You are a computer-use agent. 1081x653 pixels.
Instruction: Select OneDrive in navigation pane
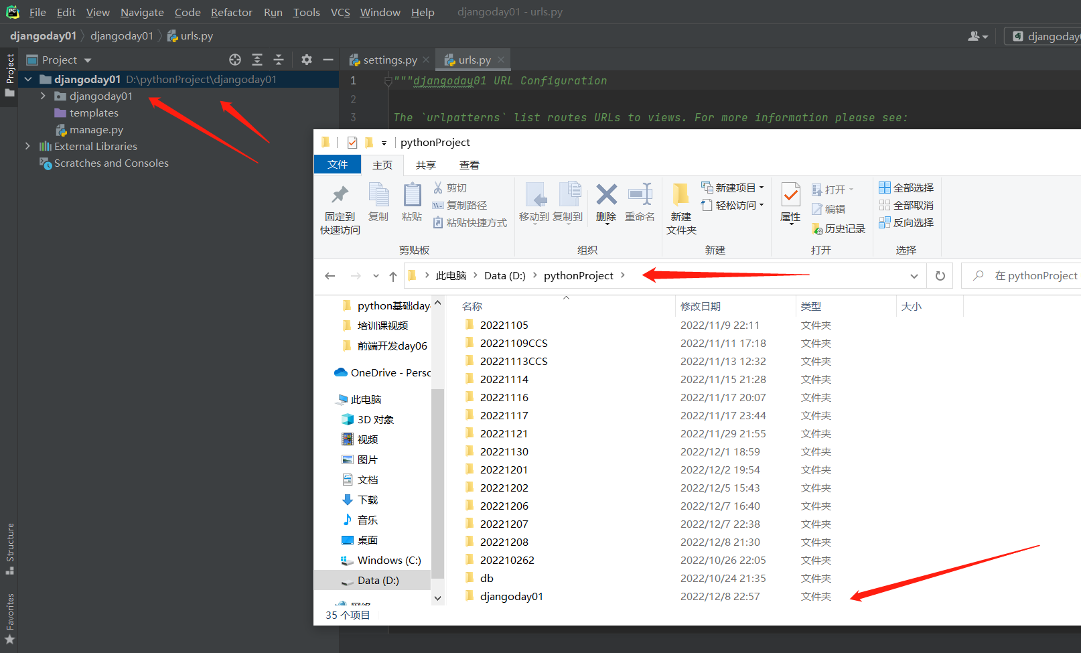(x=382, y=372)
